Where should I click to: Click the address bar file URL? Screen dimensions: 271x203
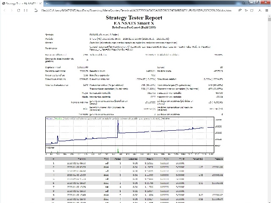click(136, 10)
